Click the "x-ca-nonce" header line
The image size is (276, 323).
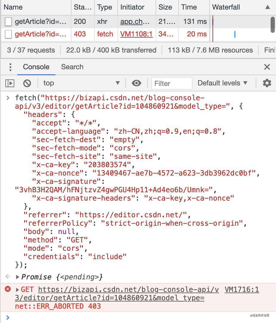(146, 173)
